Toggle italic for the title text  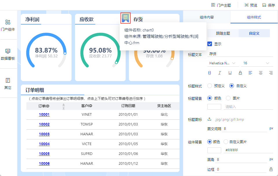[x=220, y=73]
